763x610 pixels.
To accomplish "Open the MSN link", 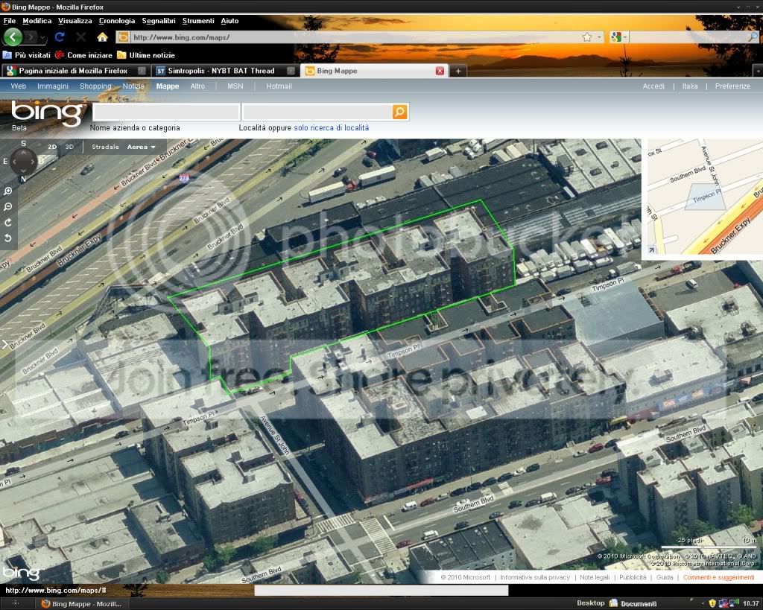I will tap(235, 86).
